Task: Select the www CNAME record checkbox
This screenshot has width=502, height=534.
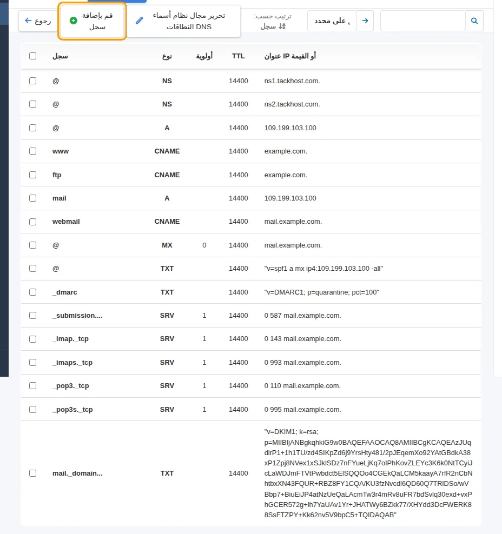Action: pos(32,151)
